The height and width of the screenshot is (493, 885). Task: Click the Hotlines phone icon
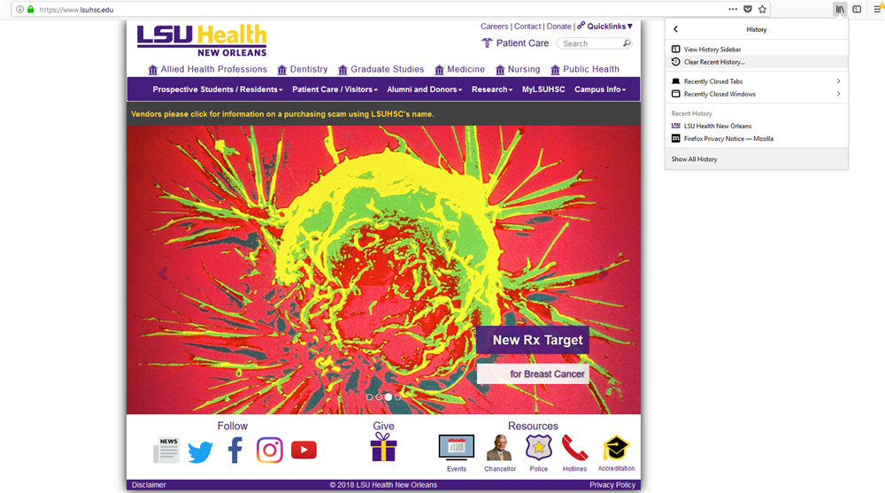point(574,448)
